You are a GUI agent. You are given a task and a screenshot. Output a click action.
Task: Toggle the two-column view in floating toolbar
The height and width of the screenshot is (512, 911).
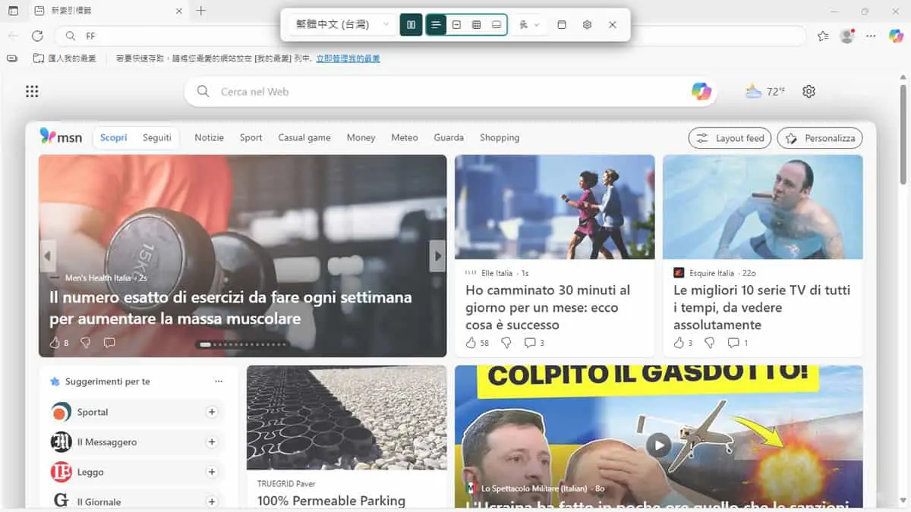click(411, 24)
